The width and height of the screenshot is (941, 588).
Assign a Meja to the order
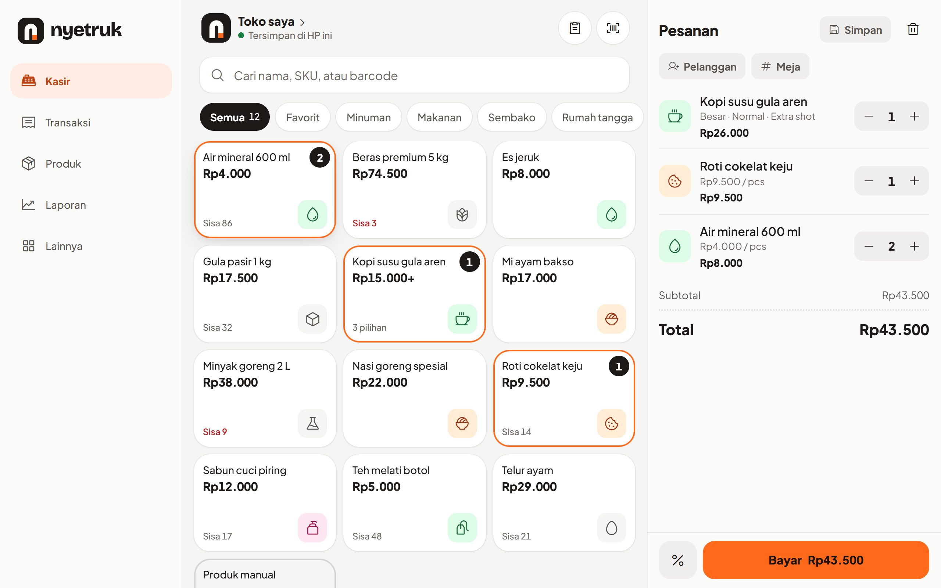[x=780, y=67]
